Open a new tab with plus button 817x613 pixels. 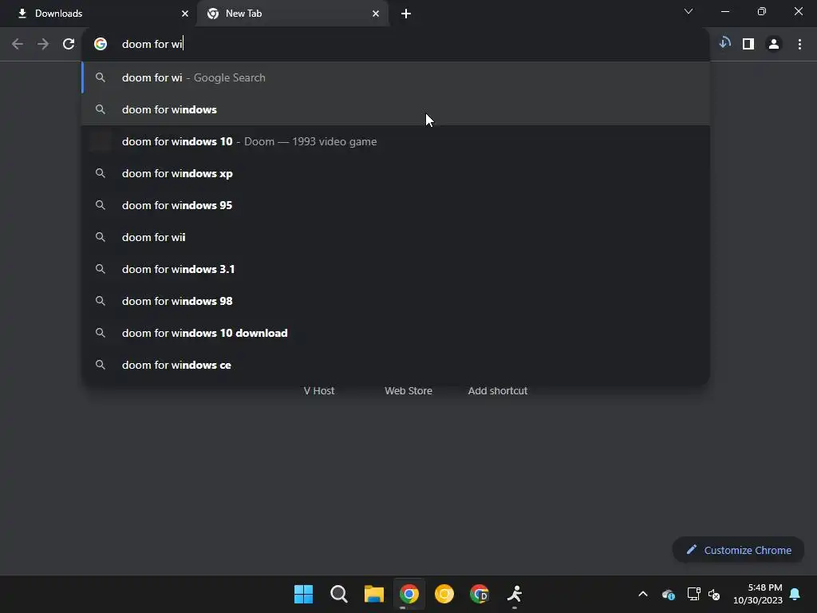click(x=406, y=14)
